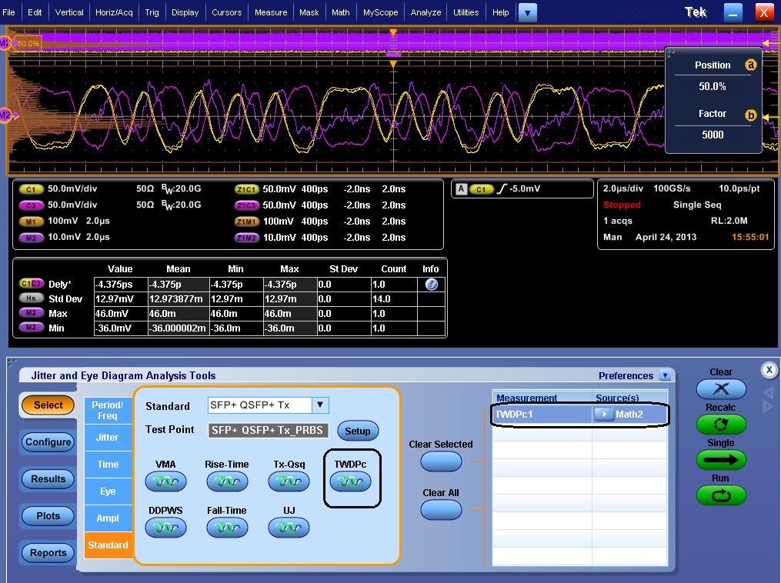Add a DDPWS measurement
Viewport: 781px width, 583px height.
coord(165,527)
